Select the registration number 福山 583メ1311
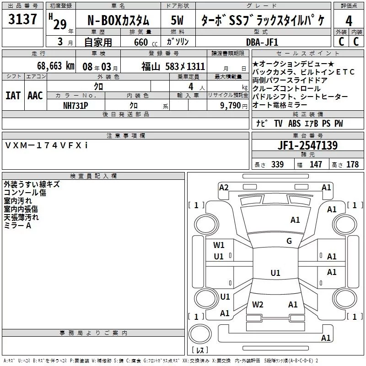 [x=173, y=67]
